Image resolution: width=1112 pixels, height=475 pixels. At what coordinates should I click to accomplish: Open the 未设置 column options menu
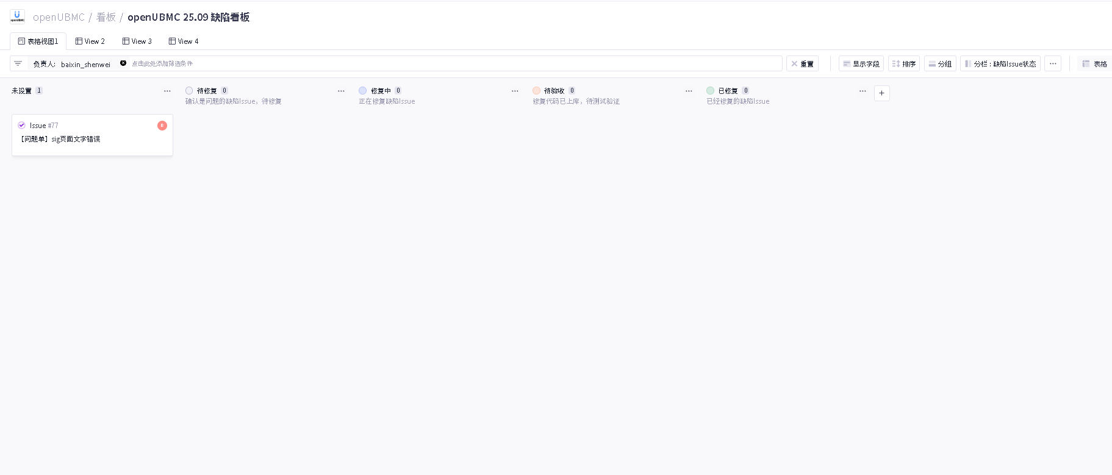(167, 91)
